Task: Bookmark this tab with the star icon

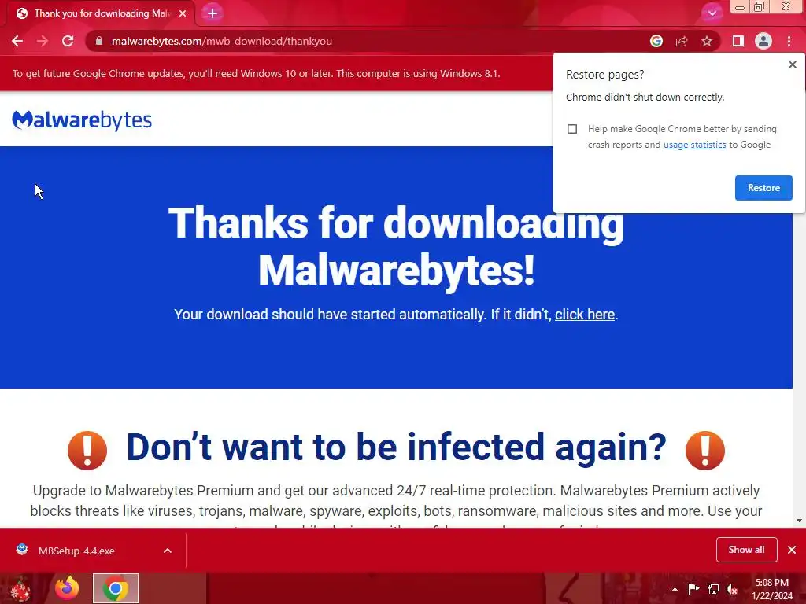Action: pos(707,41)
